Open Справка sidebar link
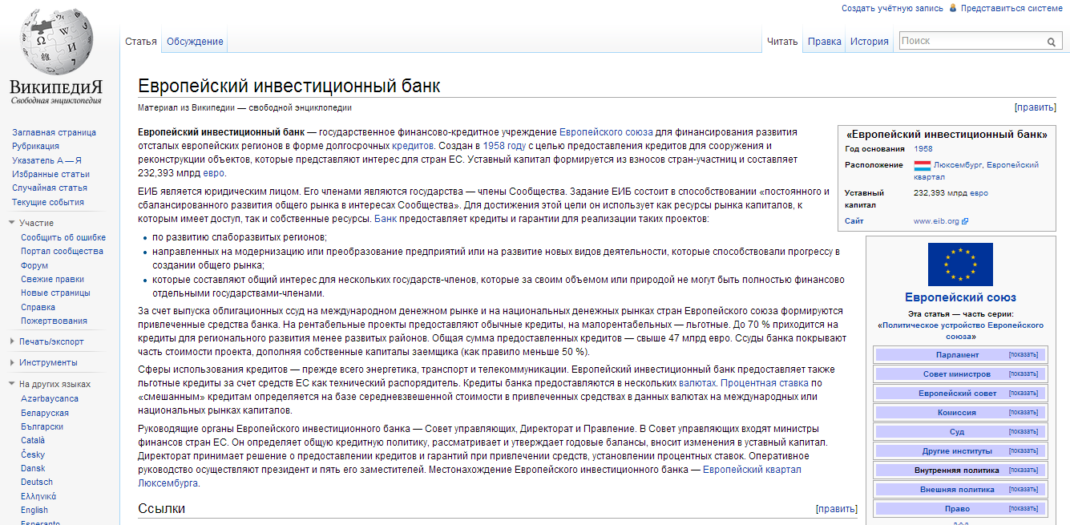The width and height of the screenshot is (1070, 525). pyautogui.click(x=38, y=307)
